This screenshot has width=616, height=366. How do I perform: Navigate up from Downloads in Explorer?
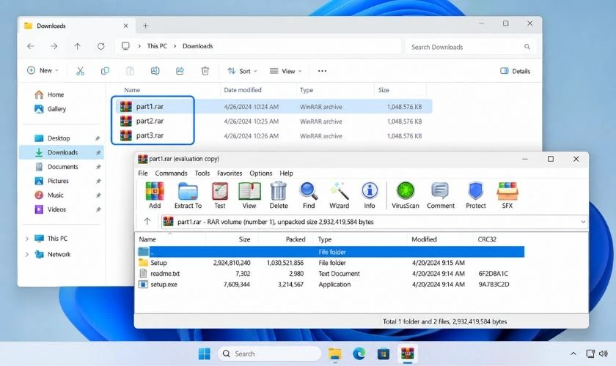78,46
